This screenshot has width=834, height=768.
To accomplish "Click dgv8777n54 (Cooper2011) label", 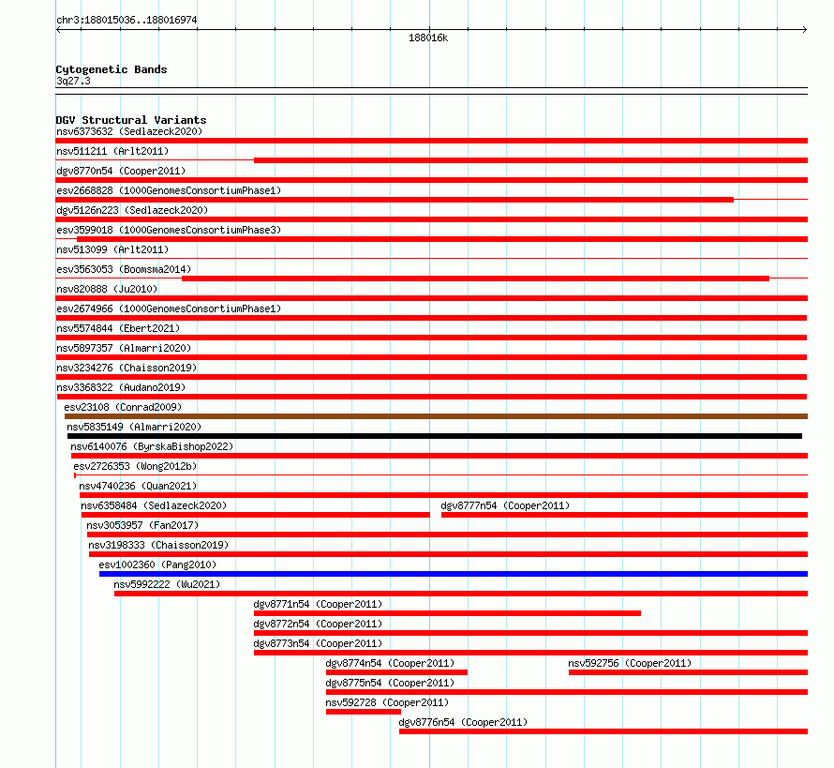I will (x=505, y=505).
